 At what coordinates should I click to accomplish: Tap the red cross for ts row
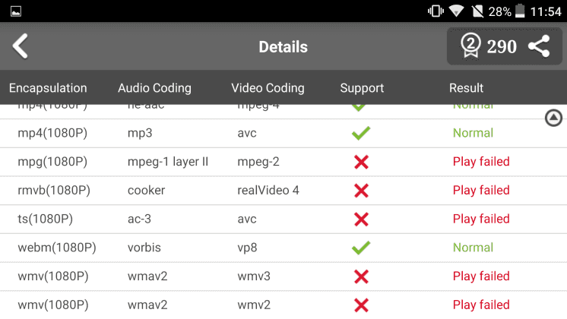(361, 219)
